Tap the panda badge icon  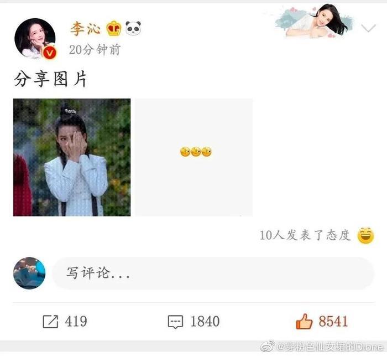pyautogui.click(x=133, y=28)
